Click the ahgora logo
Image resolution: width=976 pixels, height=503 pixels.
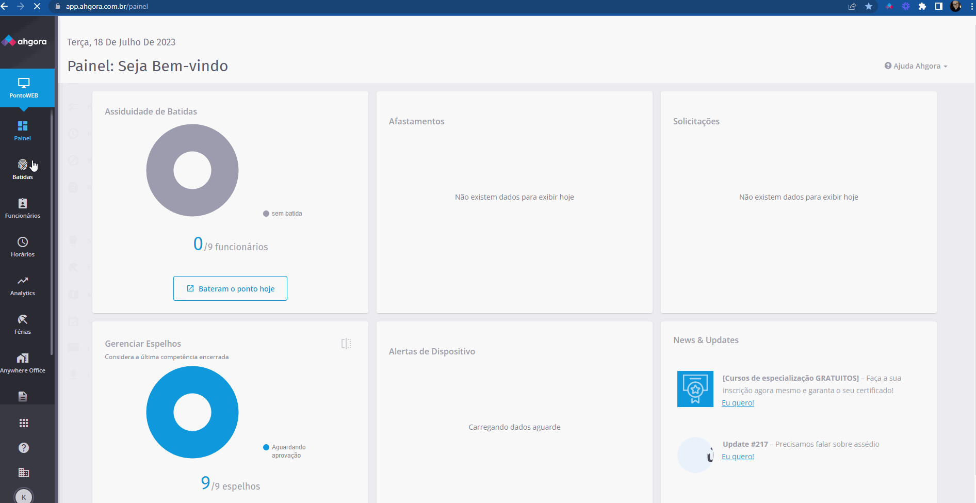24,41
